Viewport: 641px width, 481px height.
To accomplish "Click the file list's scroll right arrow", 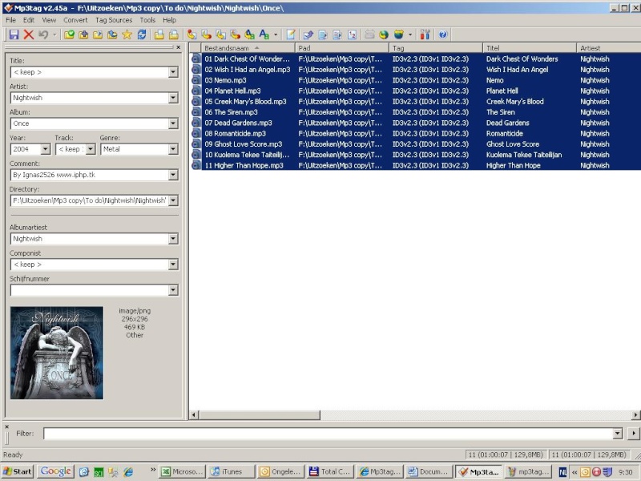I will pyautogui.click(x=635, y=415).
